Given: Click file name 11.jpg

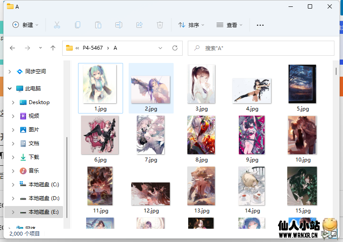Looking at the screenshot, I should (x=101, y=211).
